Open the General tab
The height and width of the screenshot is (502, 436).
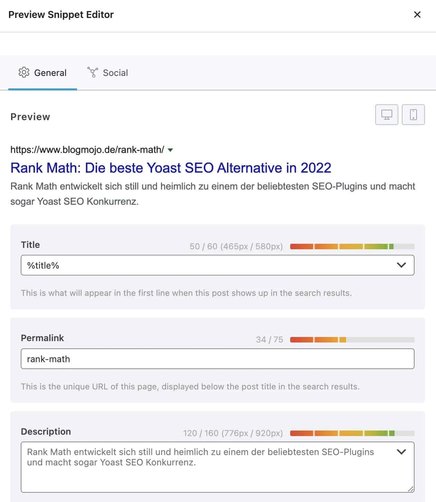[42, 73]
